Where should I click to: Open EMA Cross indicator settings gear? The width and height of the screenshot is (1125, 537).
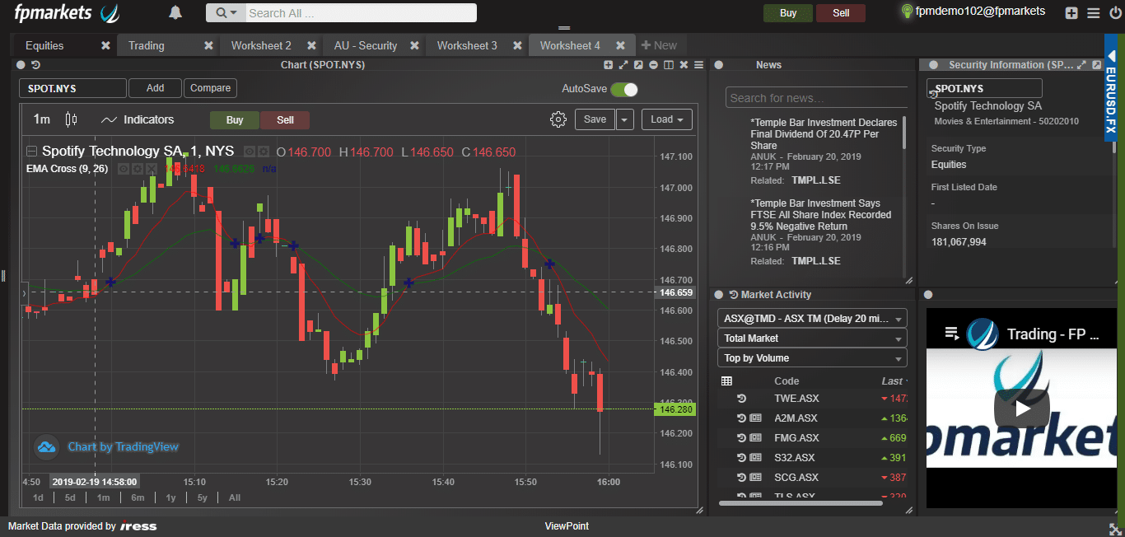[137, 169]
